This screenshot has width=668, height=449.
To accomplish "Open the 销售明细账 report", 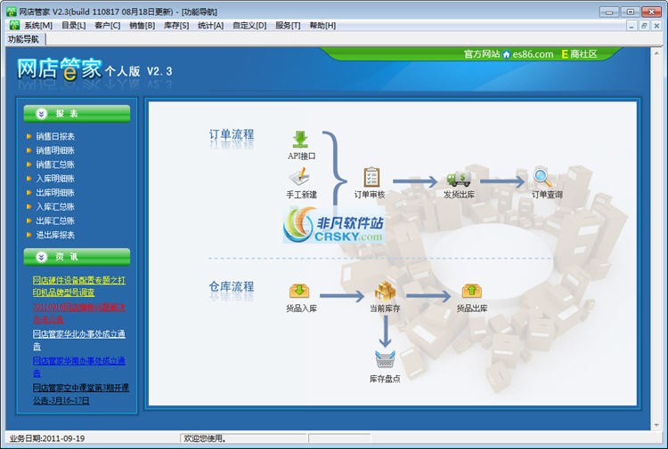I will 55,150.
